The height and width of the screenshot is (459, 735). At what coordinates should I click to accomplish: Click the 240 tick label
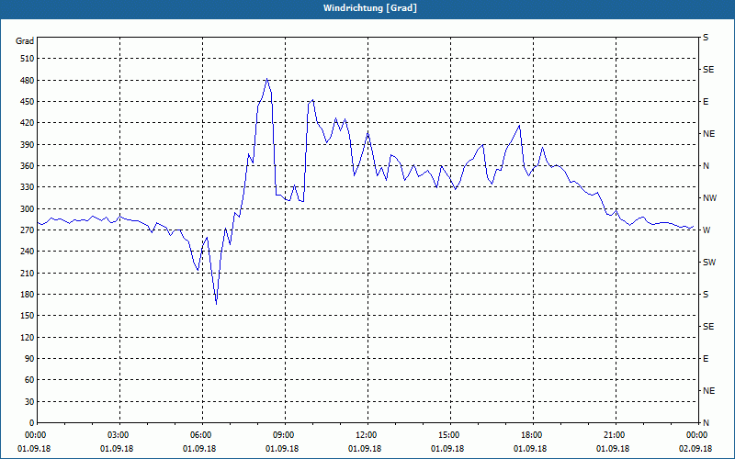pyautogui.click(x=28, y=252)
